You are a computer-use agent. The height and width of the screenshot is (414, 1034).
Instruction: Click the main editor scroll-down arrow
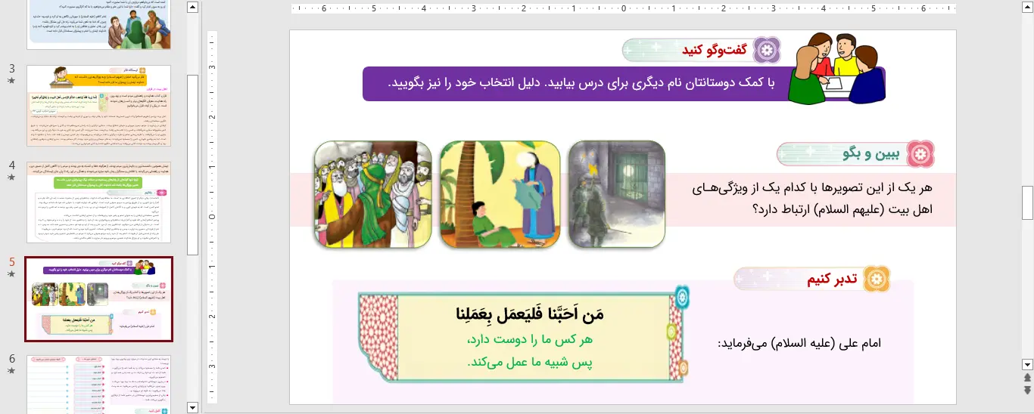point(1027,363)
